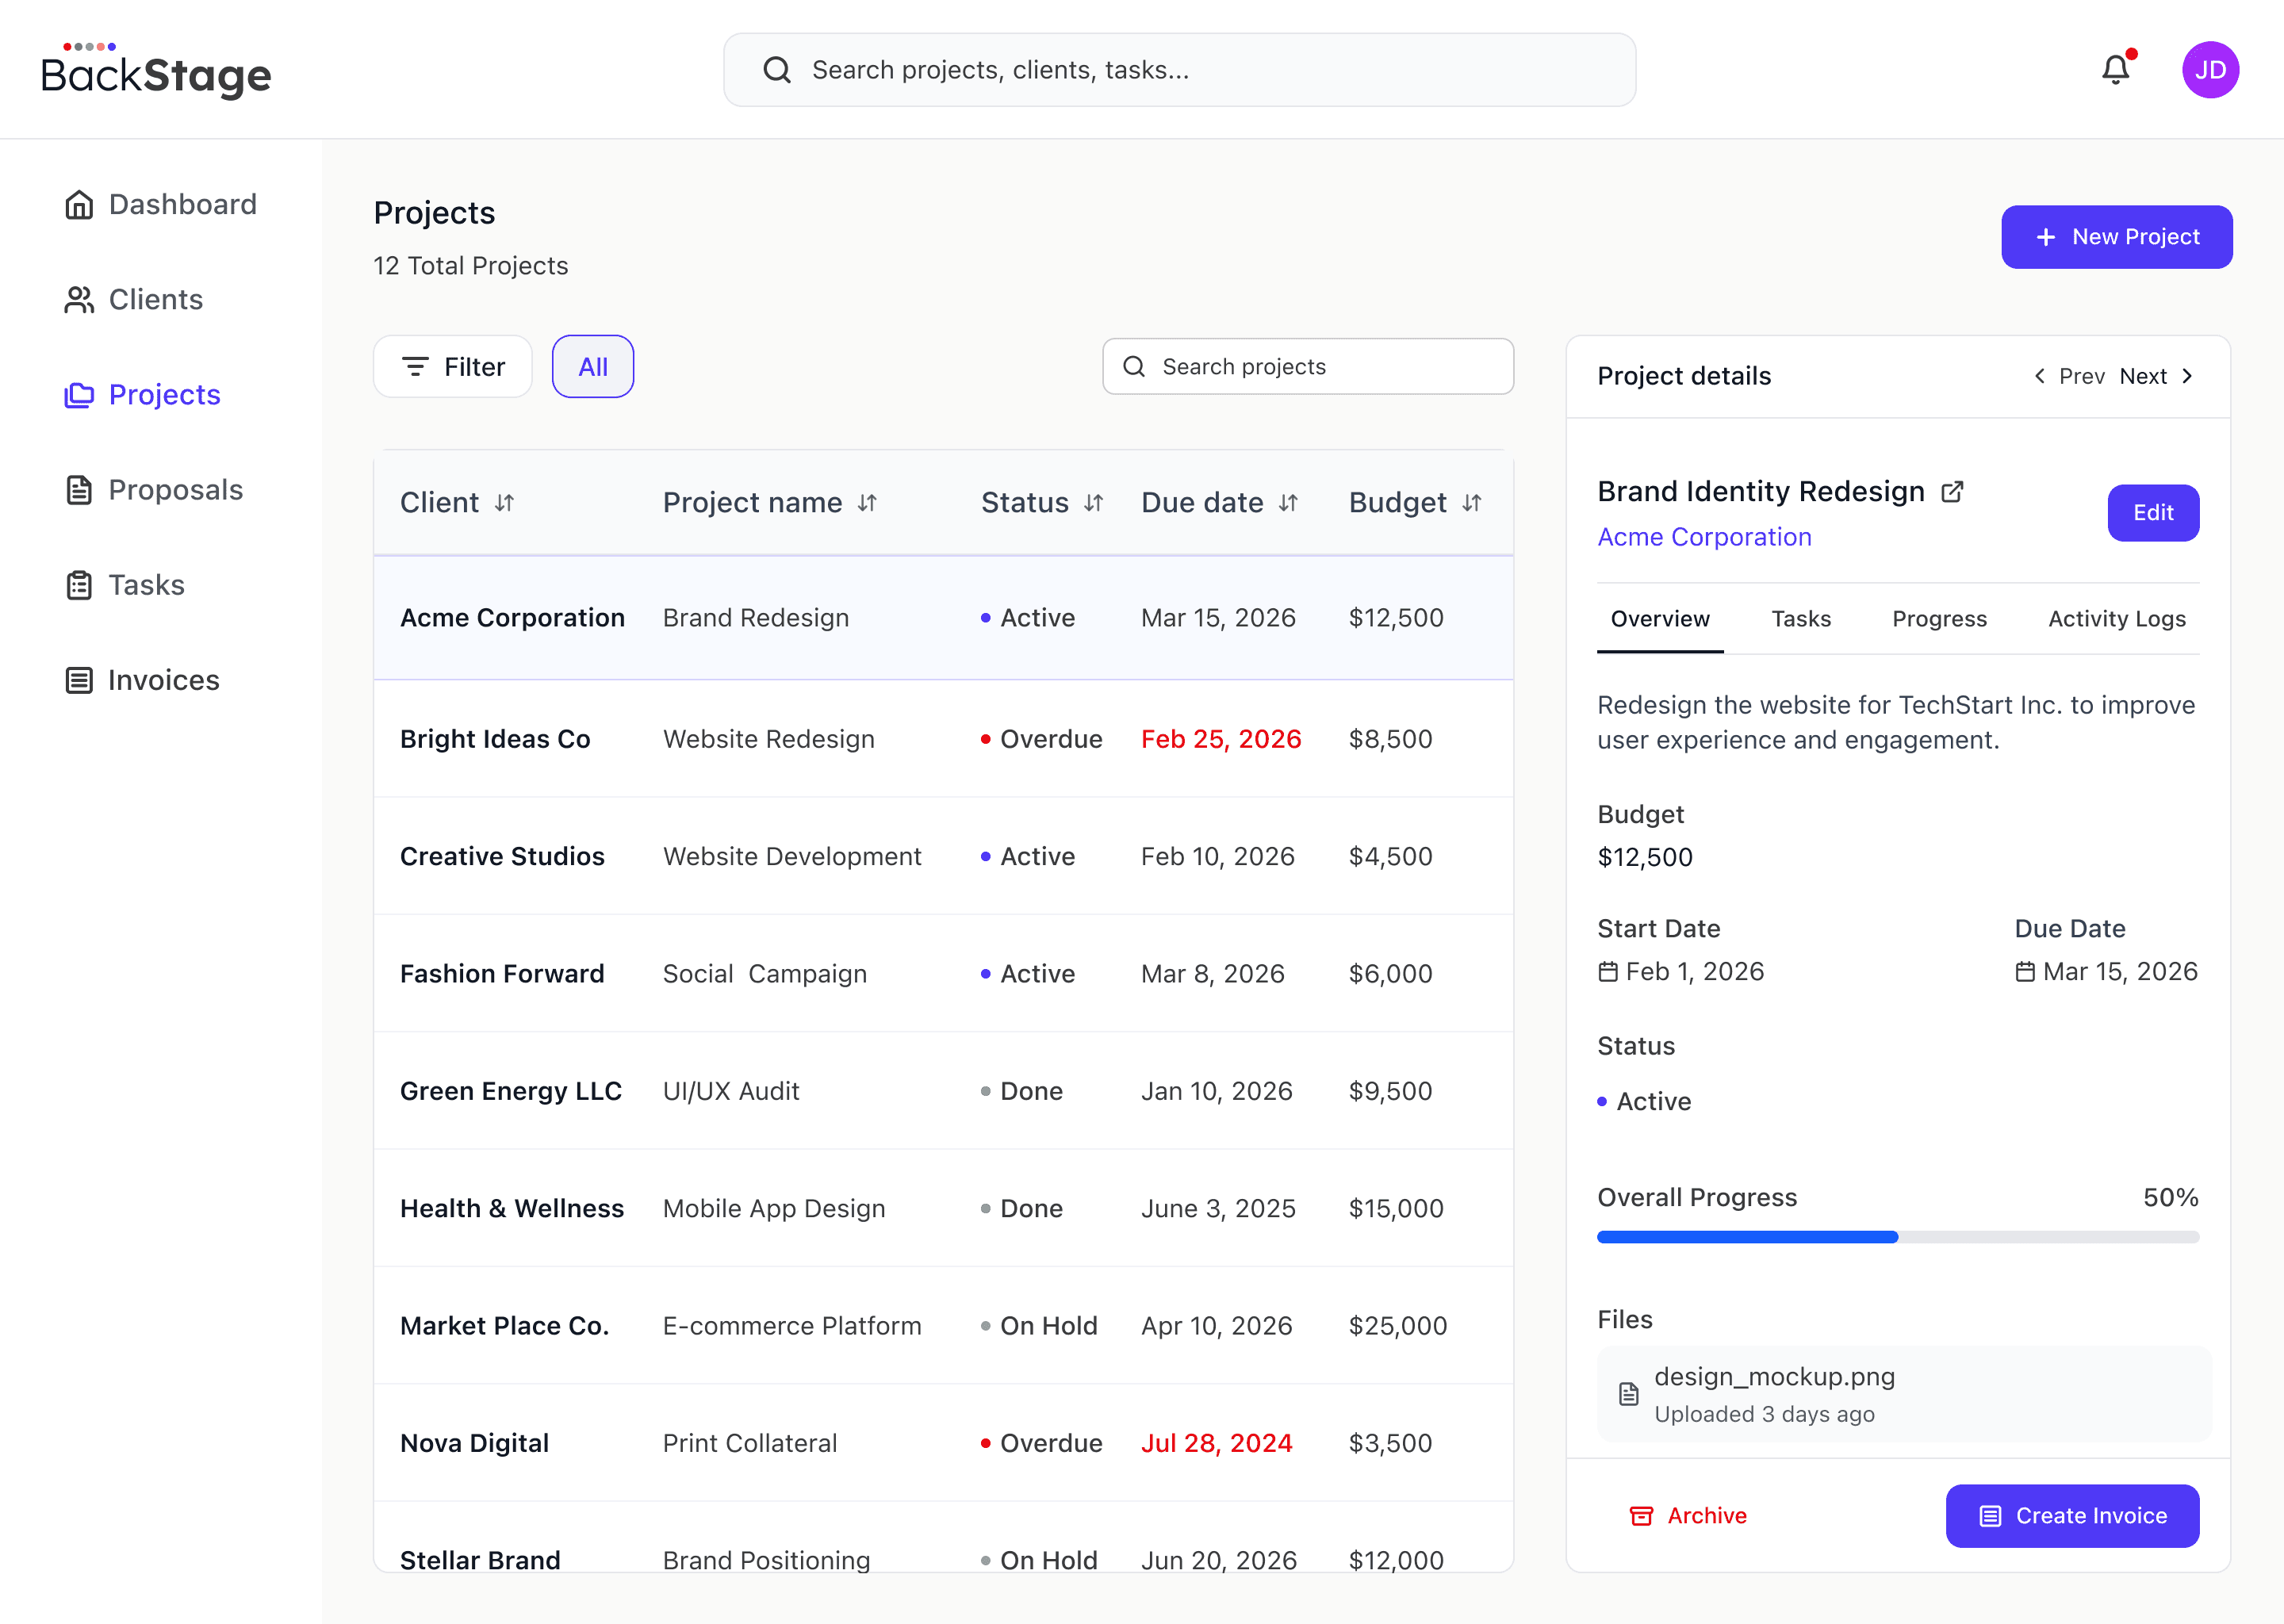Sort by Due date column arrows

click(x=1288, y=503)
